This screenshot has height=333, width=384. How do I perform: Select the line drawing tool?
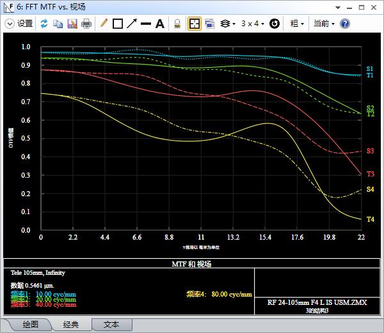point(146,24)
